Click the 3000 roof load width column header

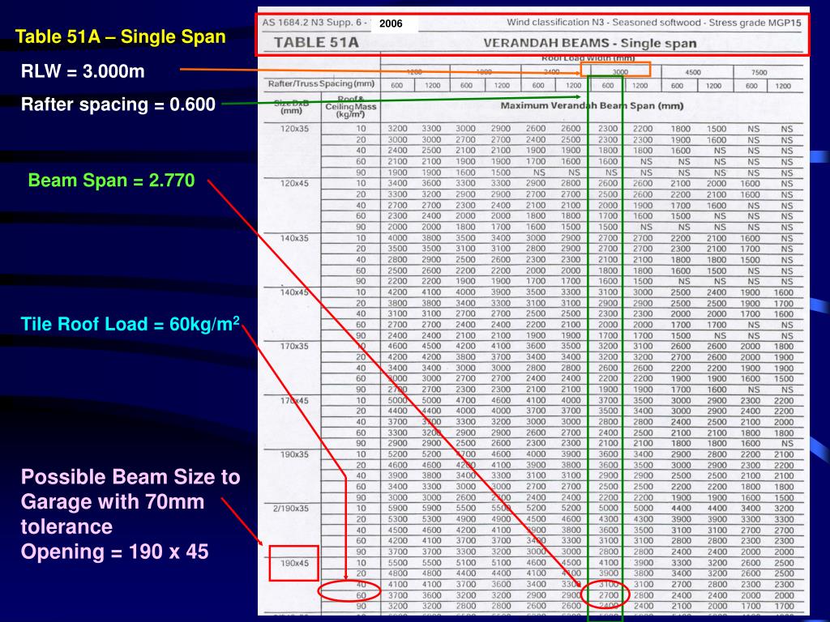pos(620,72)
